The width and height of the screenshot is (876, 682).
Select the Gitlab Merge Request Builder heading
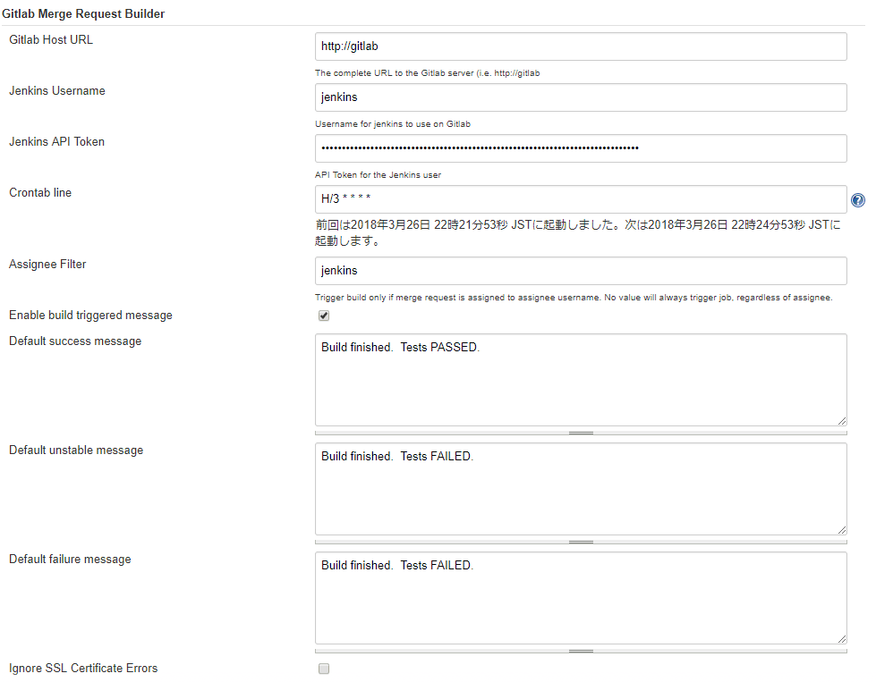tap(83, 14)
